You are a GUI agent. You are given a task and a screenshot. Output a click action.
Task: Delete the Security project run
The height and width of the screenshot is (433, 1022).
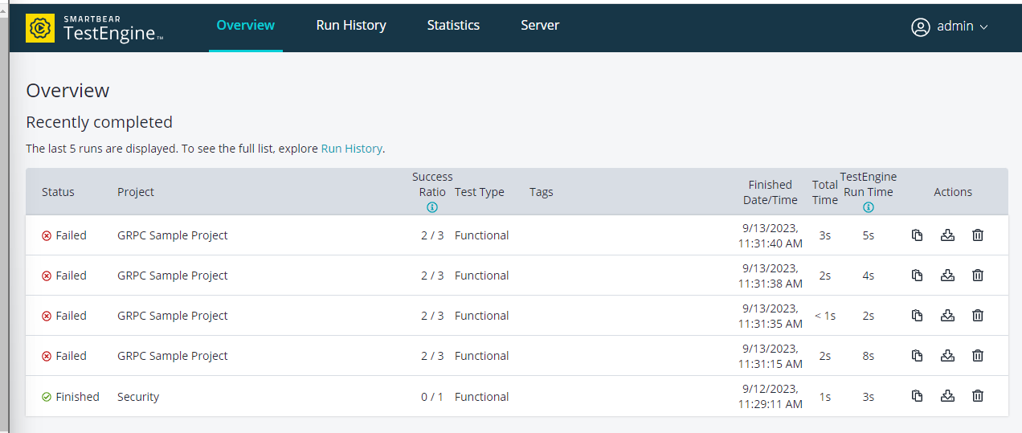[977, 396]
